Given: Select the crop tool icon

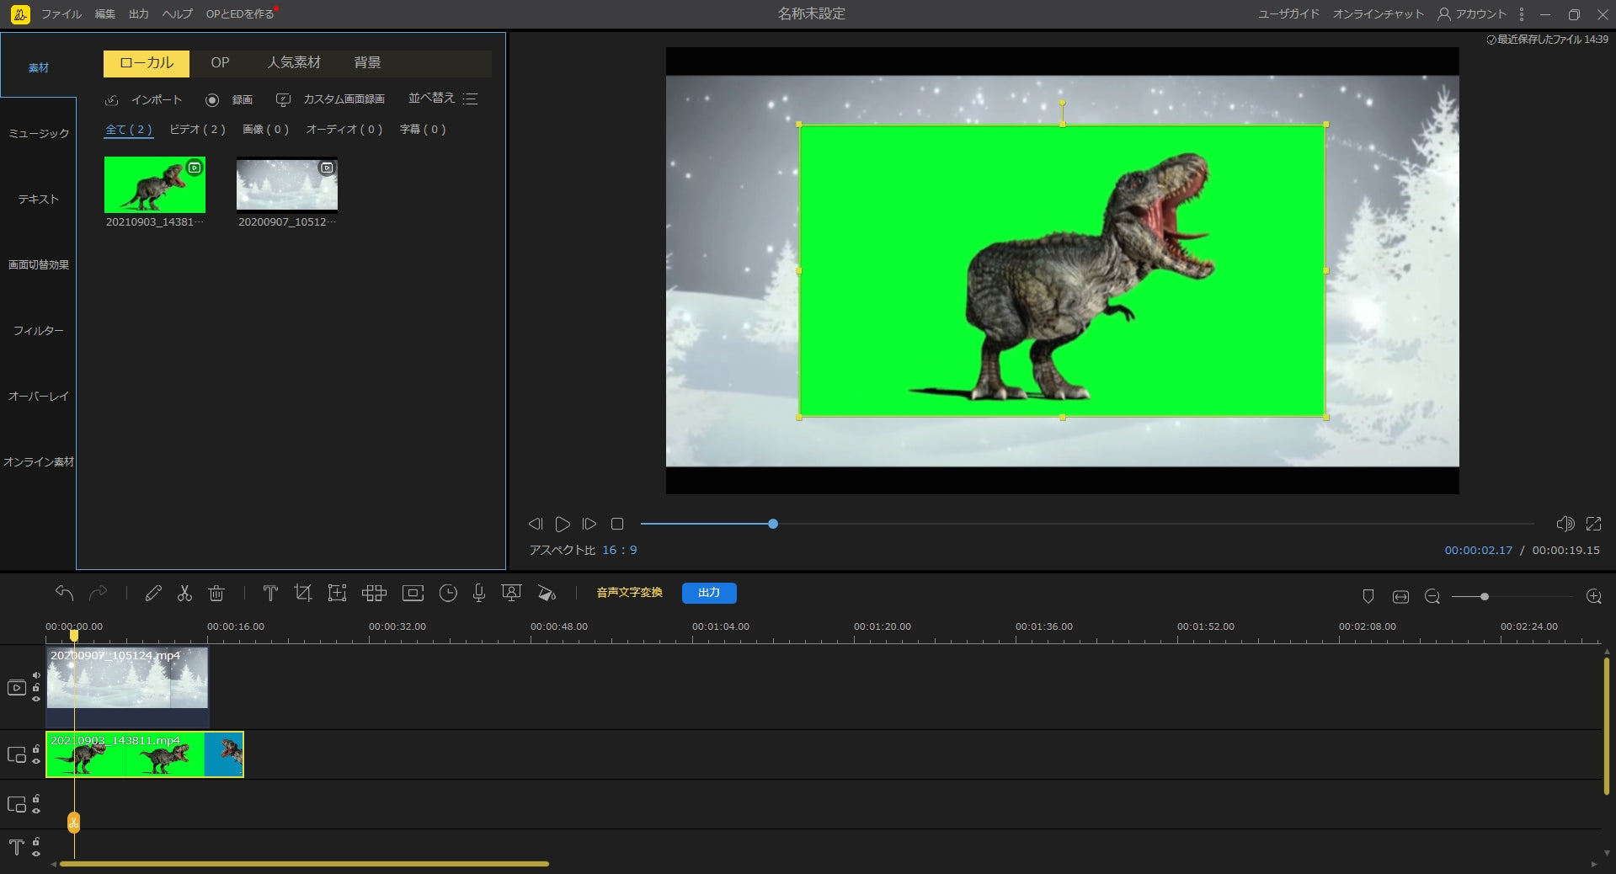Looking at the screenshot, I should [303, 594].
